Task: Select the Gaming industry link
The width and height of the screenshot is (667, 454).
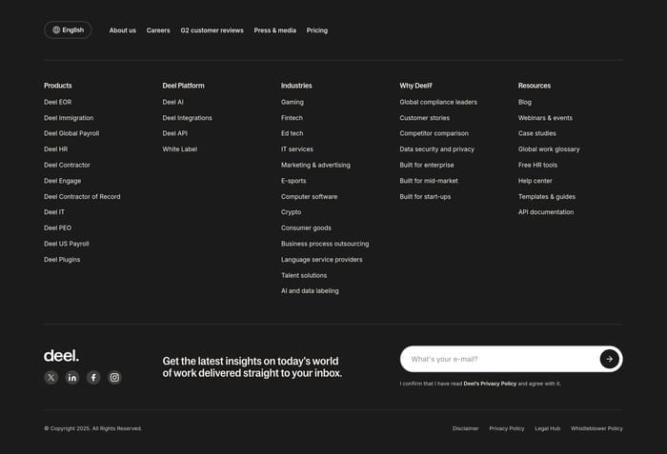Action: coord(293,102)
